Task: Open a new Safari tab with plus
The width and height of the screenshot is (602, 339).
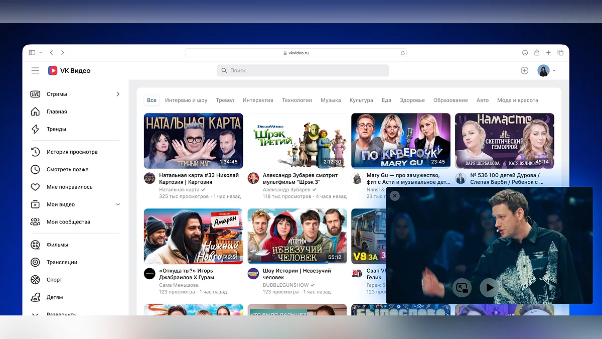Action: (548, 53)
